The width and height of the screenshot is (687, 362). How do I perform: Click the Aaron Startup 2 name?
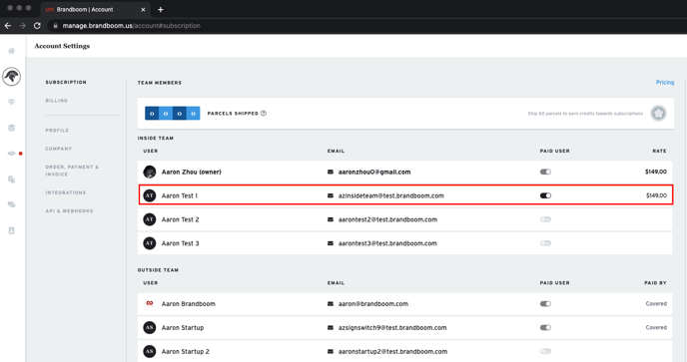(186, 351)
